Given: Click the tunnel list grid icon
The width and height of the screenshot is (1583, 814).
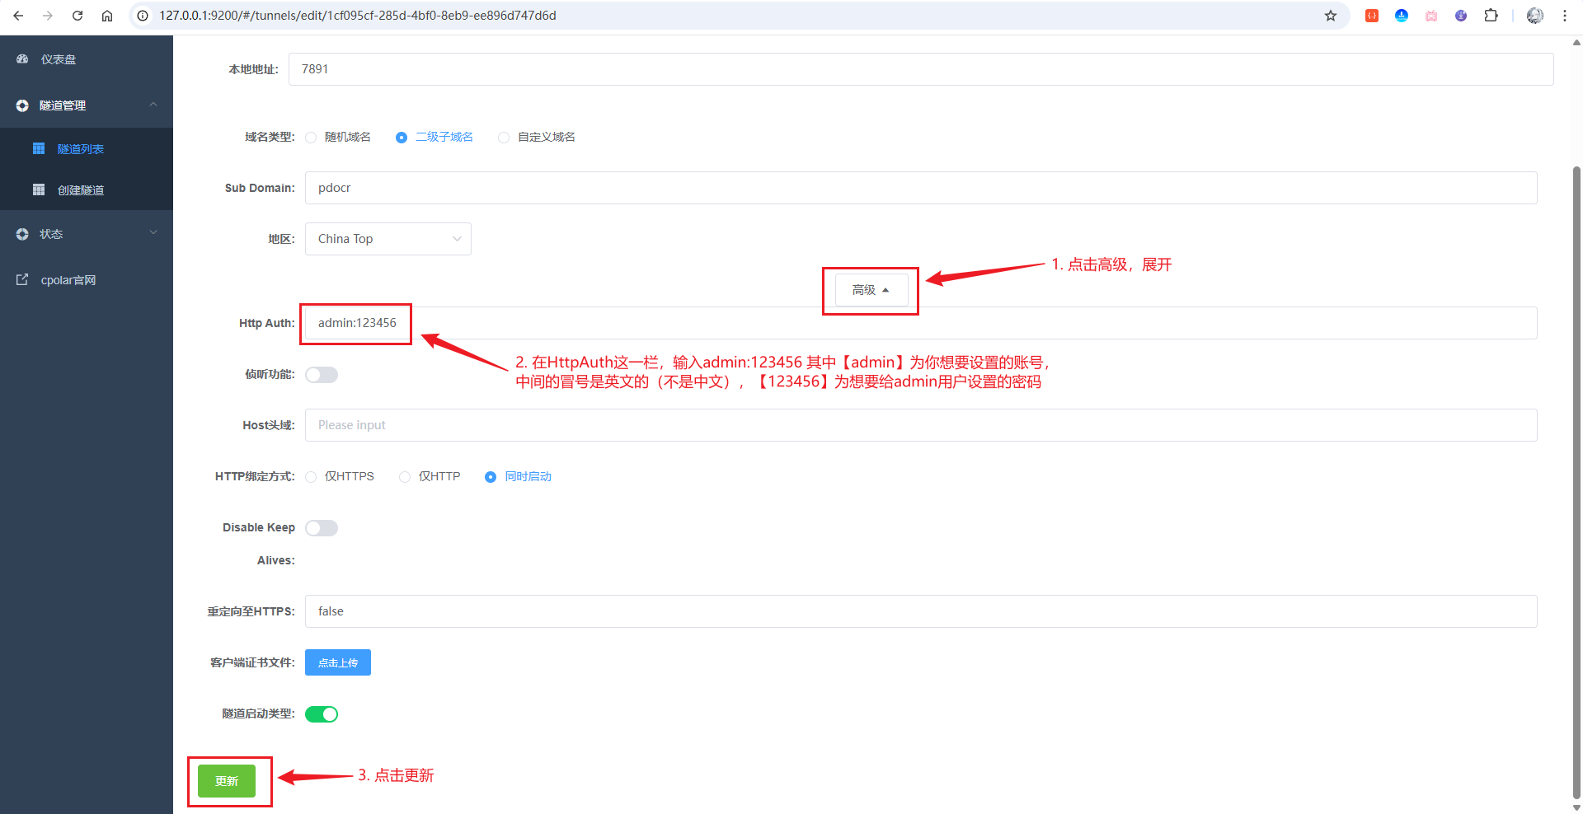Looking at the screenshot, I should click(x=39, y=149).
